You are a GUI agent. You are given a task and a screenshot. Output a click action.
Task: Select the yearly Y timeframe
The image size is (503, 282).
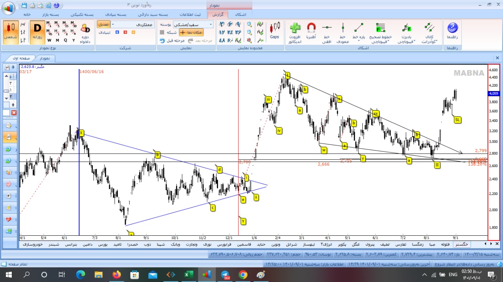(x=73, y=40)
